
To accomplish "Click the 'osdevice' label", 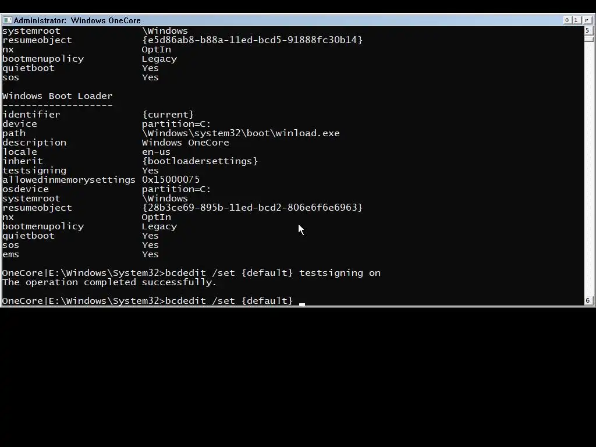I will click(x=26, y=189).
